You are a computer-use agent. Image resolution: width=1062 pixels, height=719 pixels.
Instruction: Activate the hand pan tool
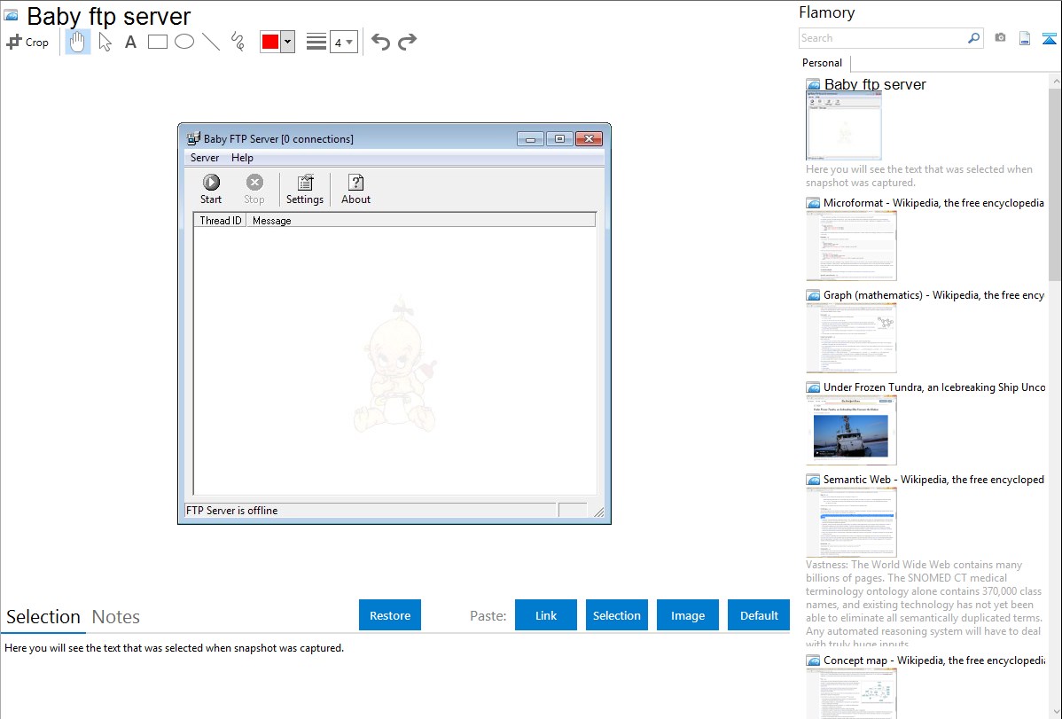pos(78,42)
